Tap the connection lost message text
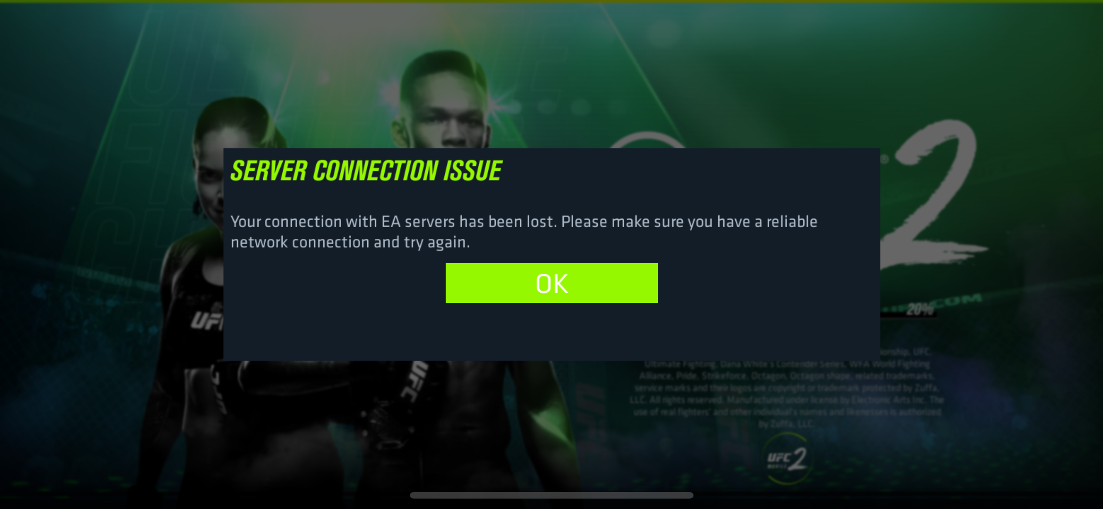The image size is (1103, 509). click(x=524, y=232)
